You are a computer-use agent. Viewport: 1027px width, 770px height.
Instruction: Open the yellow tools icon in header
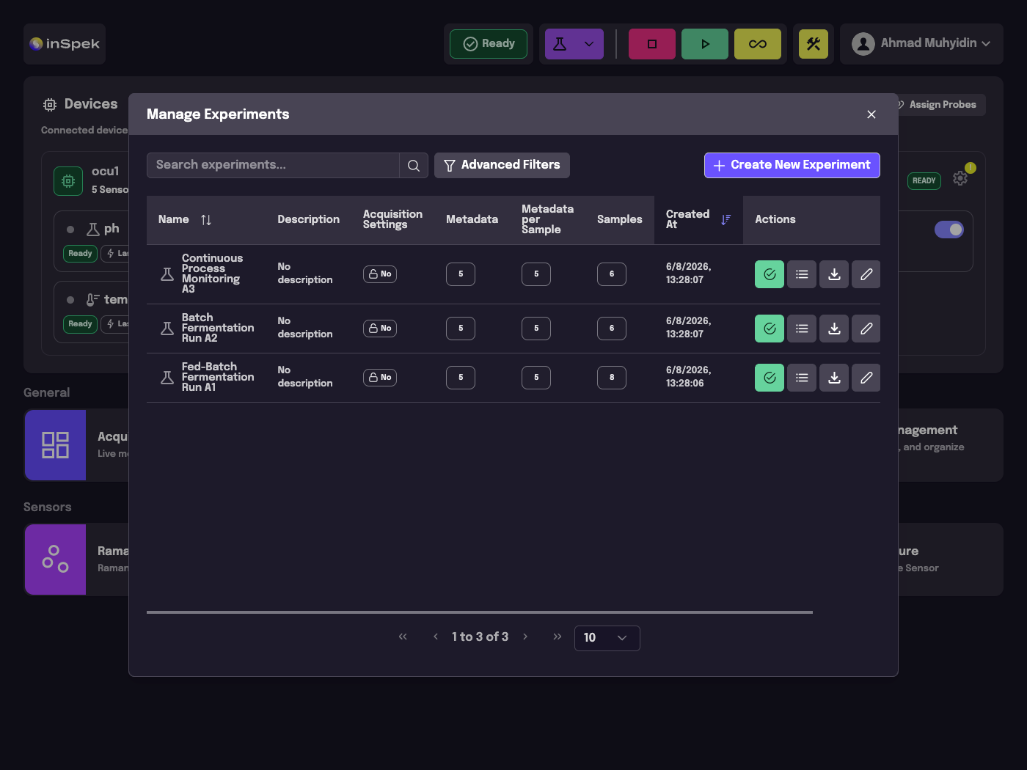(x=814, y=44)
